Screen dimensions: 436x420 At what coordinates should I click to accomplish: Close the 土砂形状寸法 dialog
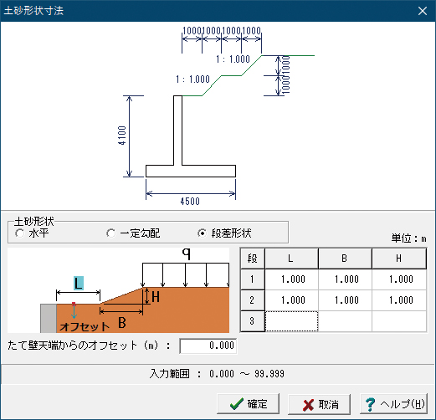(x=423, y=11)
